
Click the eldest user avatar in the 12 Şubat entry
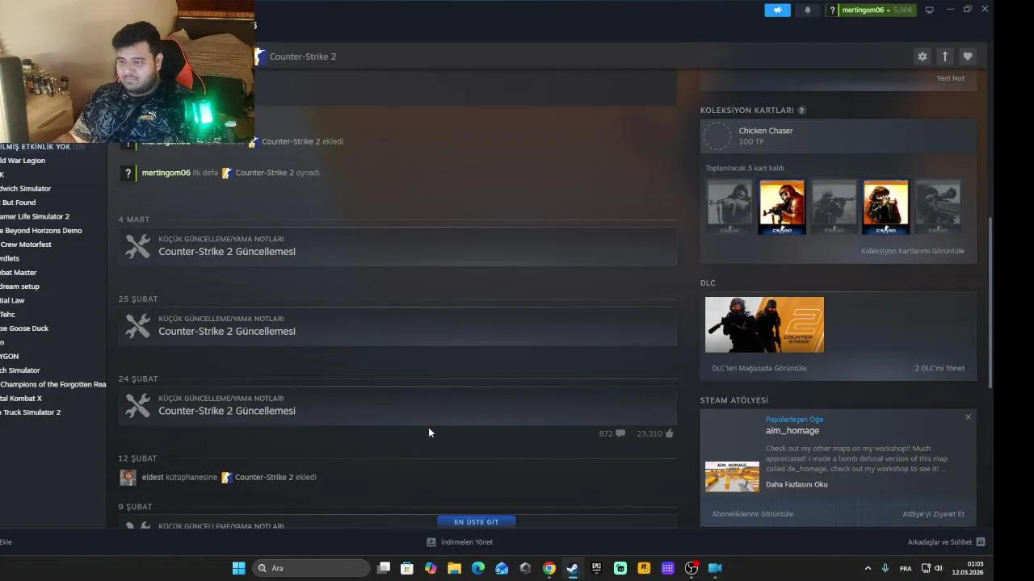pyautogui.click(x=128, y=477)
